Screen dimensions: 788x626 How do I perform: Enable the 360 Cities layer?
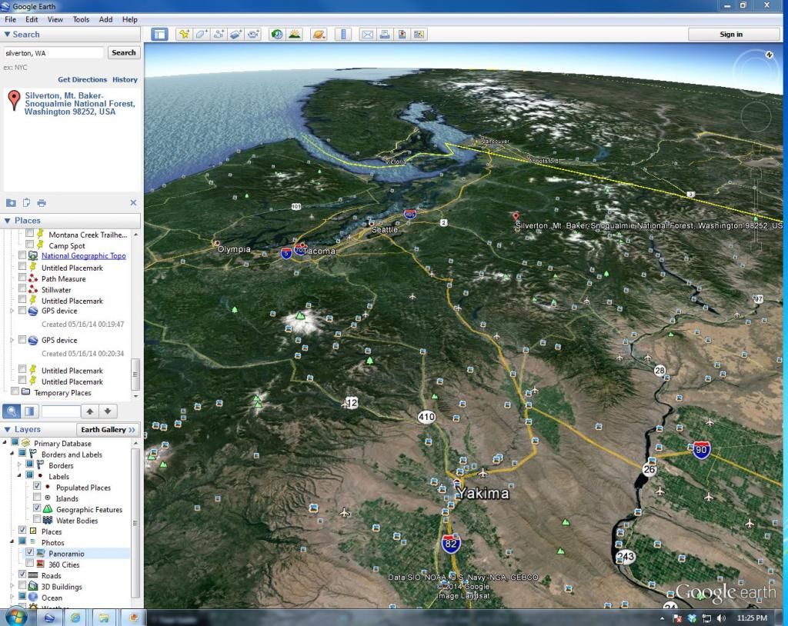pos(30,563)
